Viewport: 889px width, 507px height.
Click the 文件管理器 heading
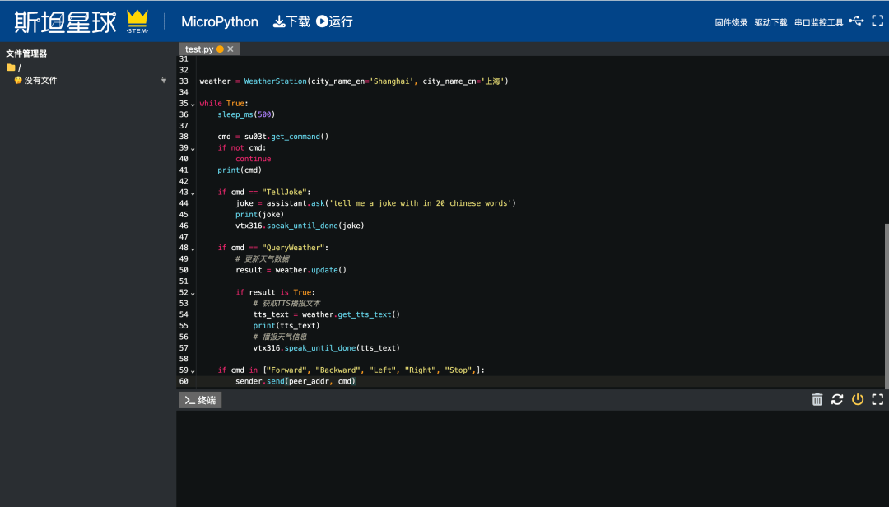click(x=26, y=53)
